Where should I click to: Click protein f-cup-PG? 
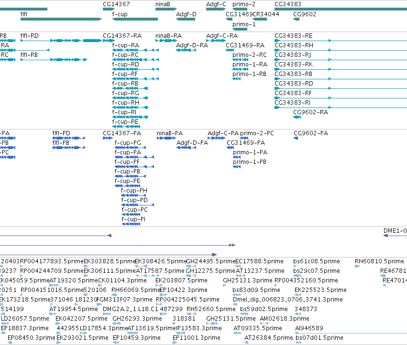click(130, 148)
